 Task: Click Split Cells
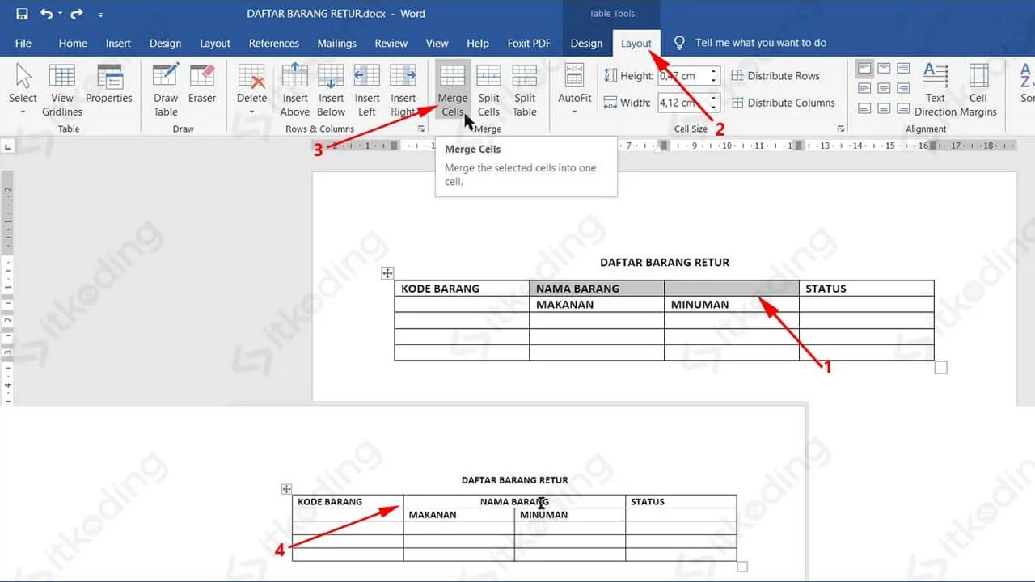coord(488,91)
